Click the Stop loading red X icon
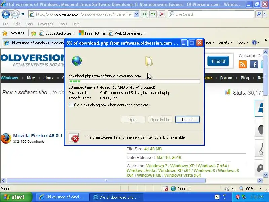The width and height of the screenshot is (269, 202). pos(162,14)
